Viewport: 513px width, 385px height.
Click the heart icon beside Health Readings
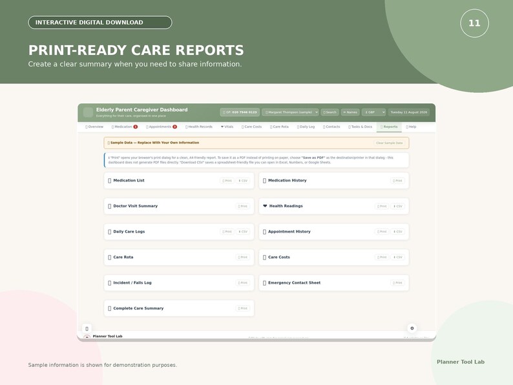pos(265,206)
